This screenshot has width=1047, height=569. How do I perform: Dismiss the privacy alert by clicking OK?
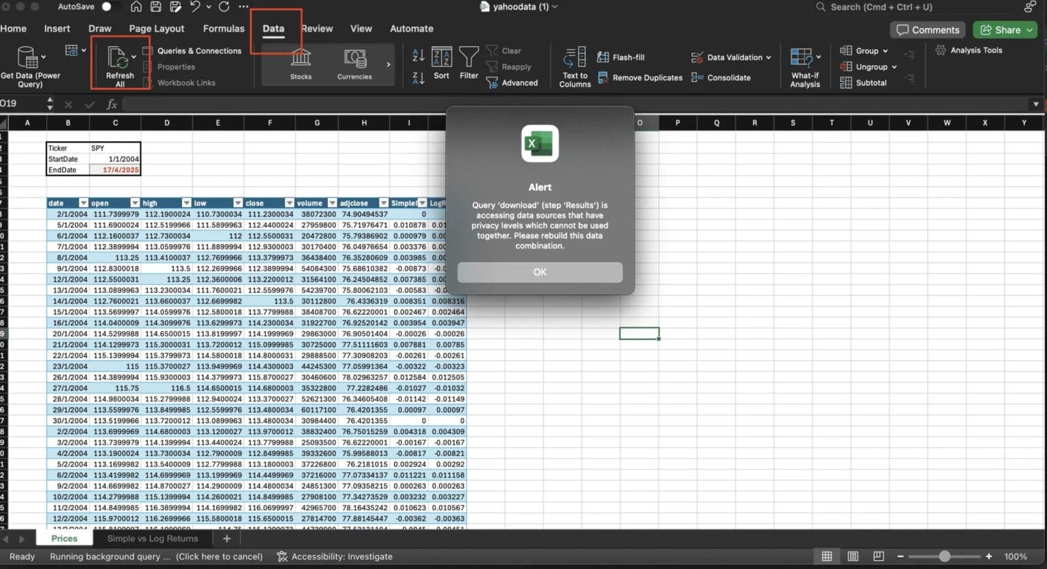click(539, 272)
